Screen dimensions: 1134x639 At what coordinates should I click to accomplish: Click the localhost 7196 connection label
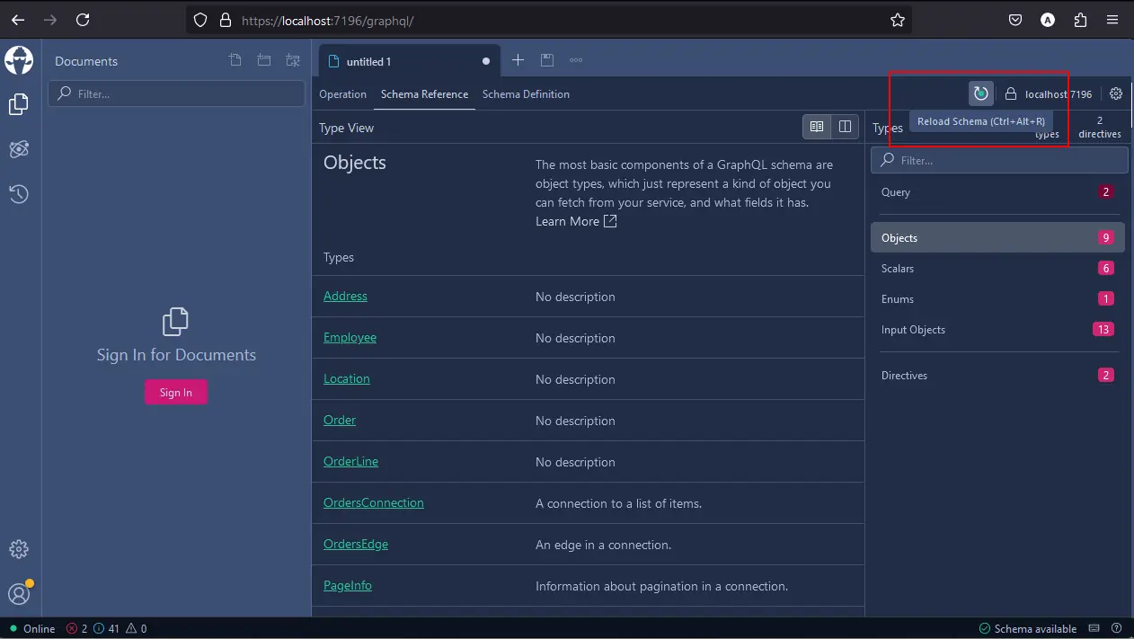click(x=1059, y=94)
